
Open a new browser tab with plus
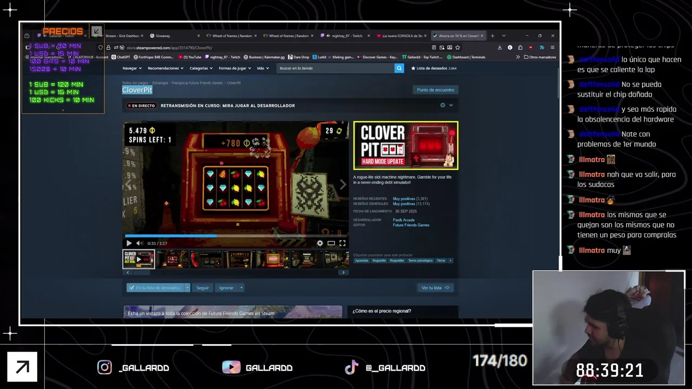(492, 36)
